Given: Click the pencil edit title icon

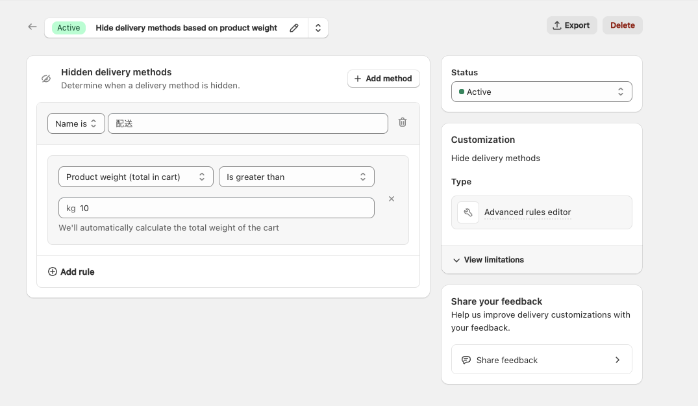Looking at the screenshot, I should [294, 28].
